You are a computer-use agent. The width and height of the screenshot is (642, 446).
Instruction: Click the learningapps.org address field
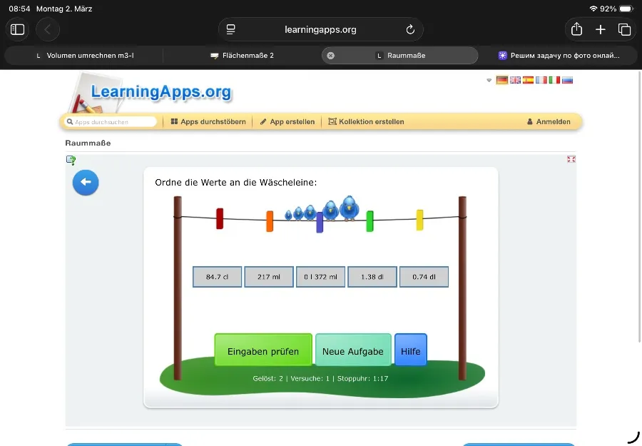320,29
